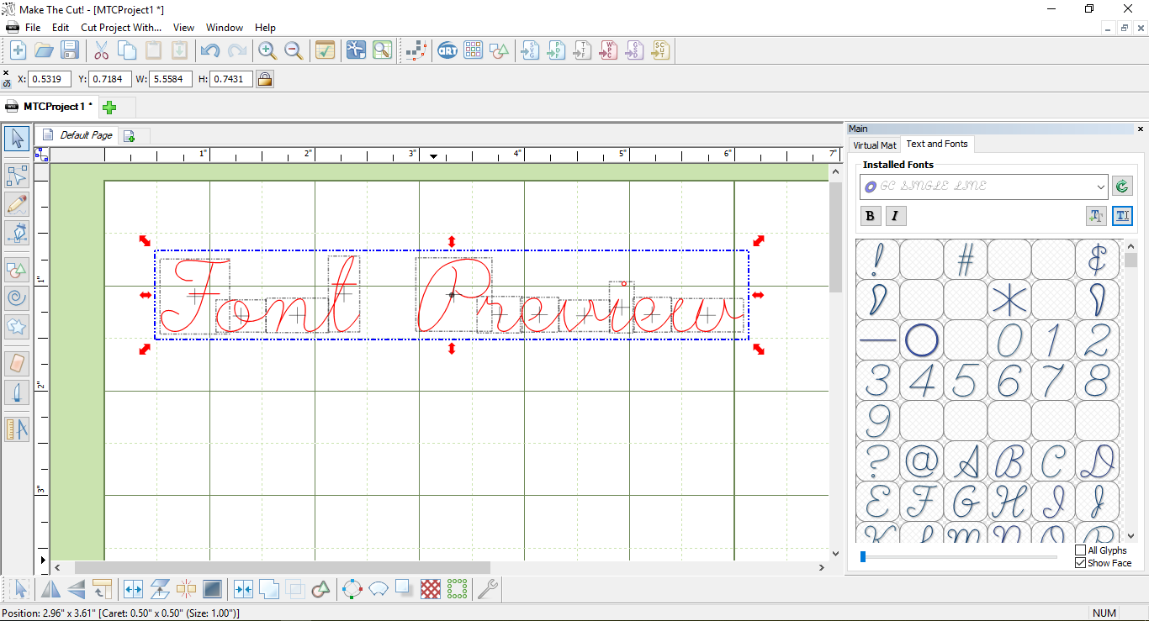This screenshot has width=1149, height=621.
Task: Pick the Knife tool
Action: click(x=17, y=392)
